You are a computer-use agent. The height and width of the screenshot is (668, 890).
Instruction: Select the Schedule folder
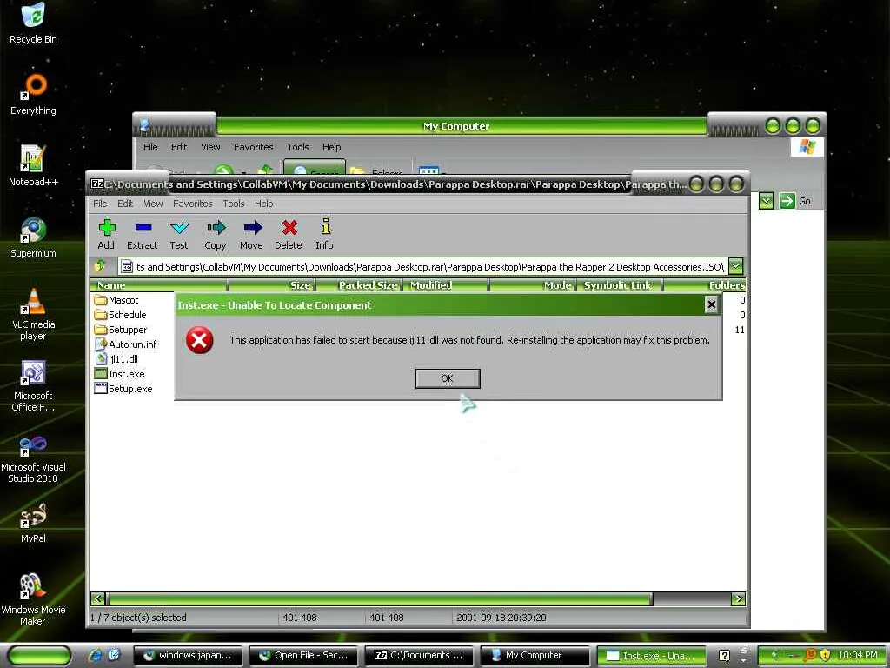(120, 315)
